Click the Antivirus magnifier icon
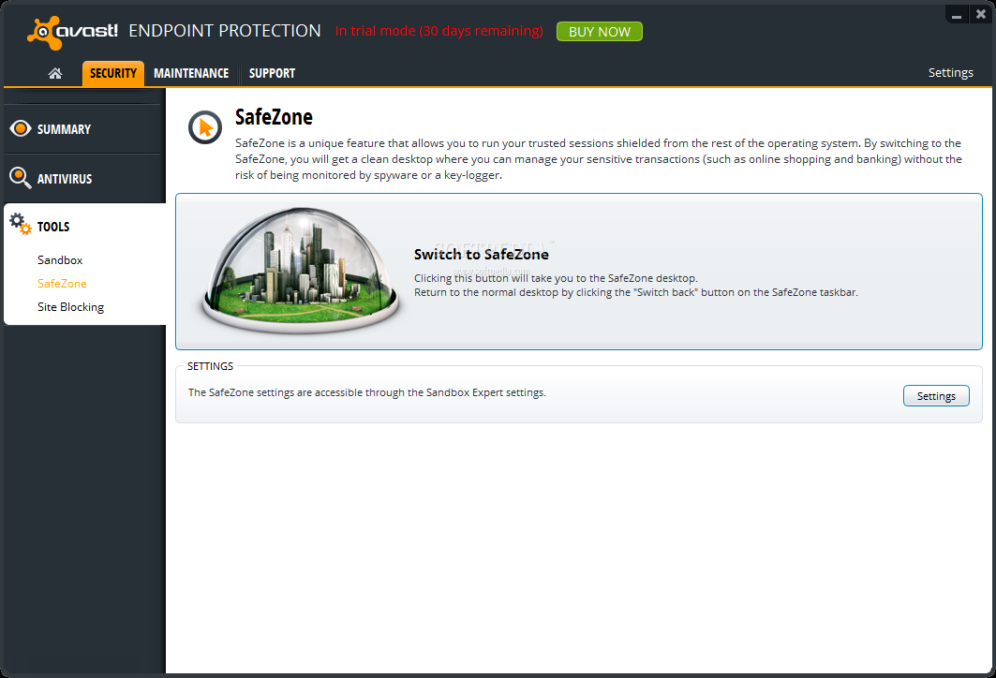 click(x=21, y=178)
